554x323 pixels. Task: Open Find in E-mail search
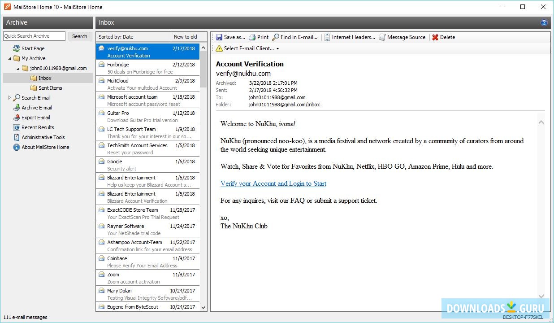(294, 37)
